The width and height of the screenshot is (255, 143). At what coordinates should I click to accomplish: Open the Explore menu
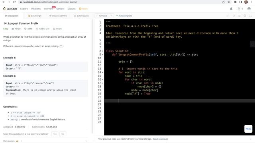(24, 9)
